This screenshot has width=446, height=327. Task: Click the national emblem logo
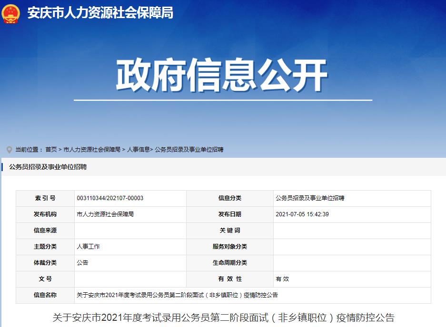(x=10, y=13)
